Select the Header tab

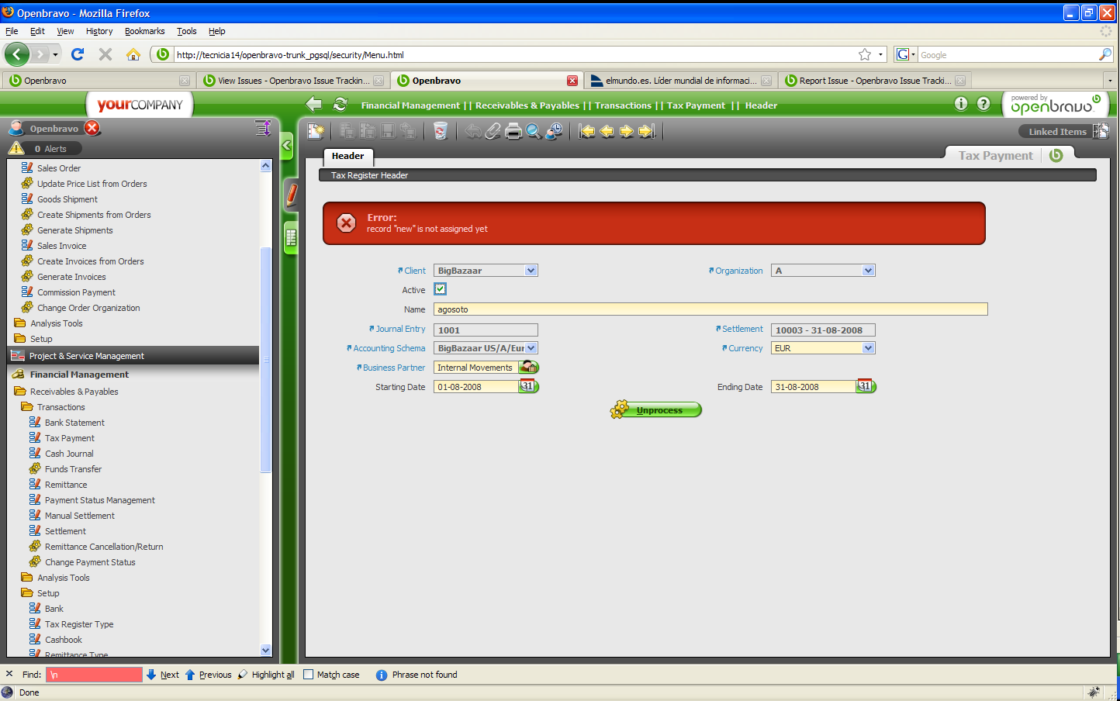coord(347,156)
